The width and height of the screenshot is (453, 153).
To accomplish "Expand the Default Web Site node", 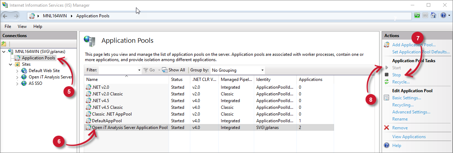I will point(17,71).
